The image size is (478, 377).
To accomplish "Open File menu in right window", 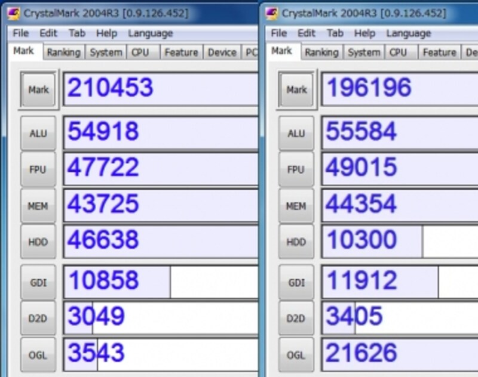I will [x=278, y=33].
